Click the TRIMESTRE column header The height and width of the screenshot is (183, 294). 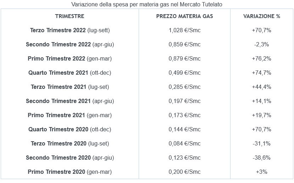point(70,16)
